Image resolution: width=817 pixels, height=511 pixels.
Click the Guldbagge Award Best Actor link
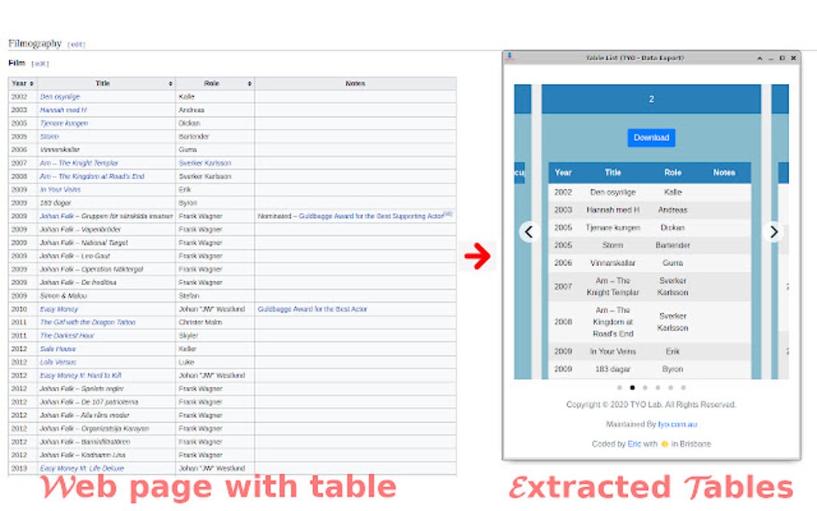pyautogui.click(x=314, y=308)
